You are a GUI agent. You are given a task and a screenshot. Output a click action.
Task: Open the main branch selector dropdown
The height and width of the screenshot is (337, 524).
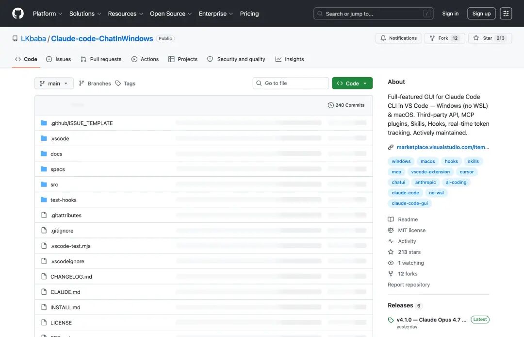pos(54,83)
